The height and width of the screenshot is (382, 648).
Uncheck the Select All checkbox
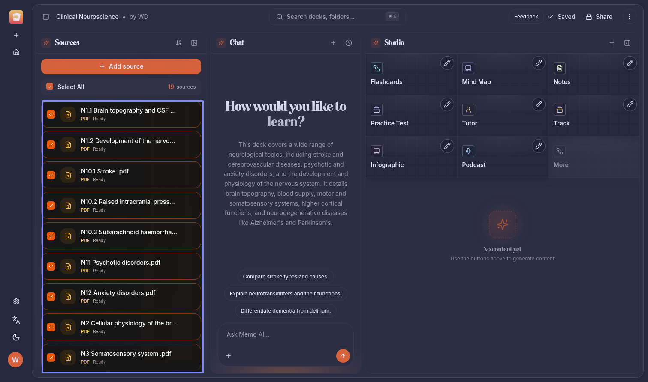pos(50,87)
